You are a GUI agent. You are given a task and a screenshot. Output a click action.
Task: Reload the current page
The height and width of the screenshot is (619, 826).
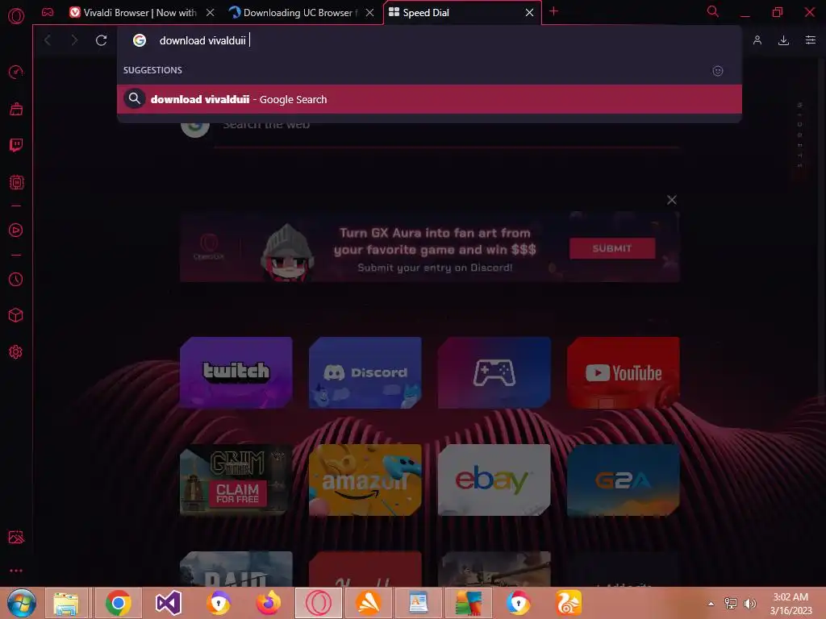(101, 40)
